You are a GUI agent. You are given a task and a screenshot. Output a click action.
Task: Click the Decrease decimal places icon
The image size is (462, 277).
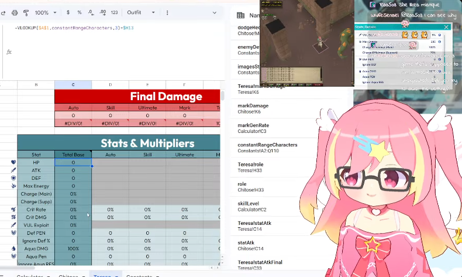coord(91,12)
